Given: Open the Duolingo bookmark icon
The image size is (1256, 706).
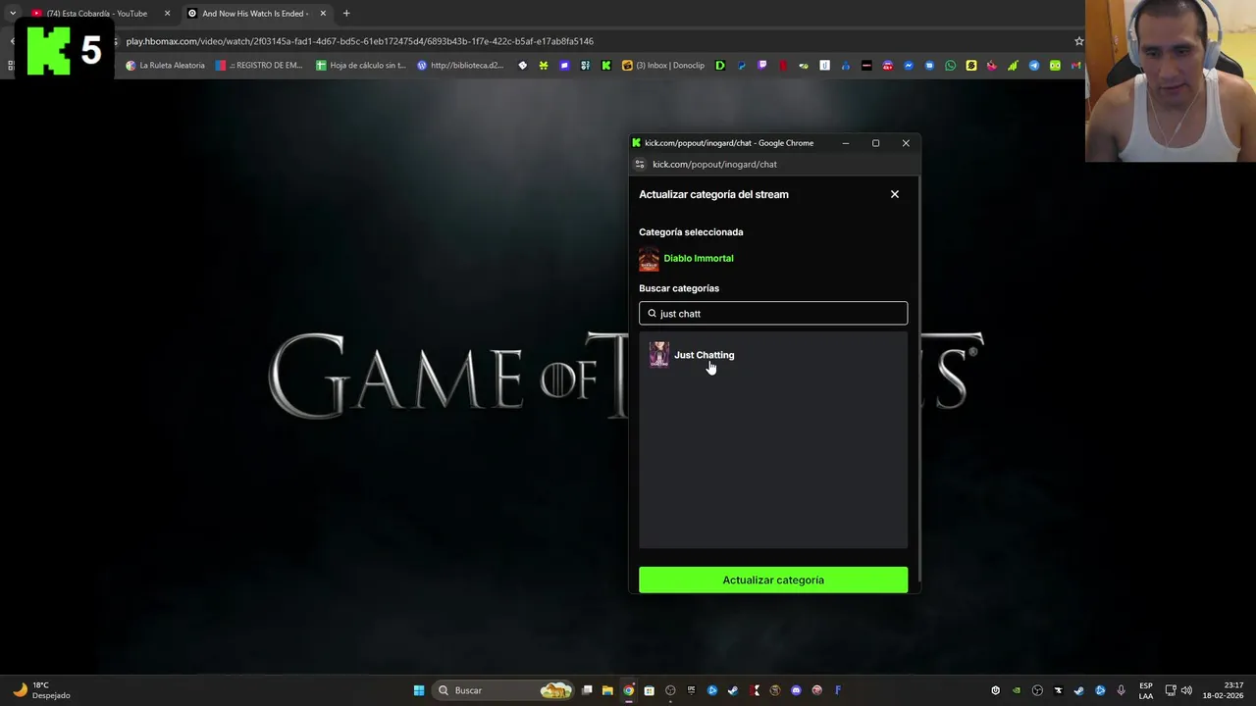Looking at the screenshot, I should pyautogui.click(x=1055, y=66).
